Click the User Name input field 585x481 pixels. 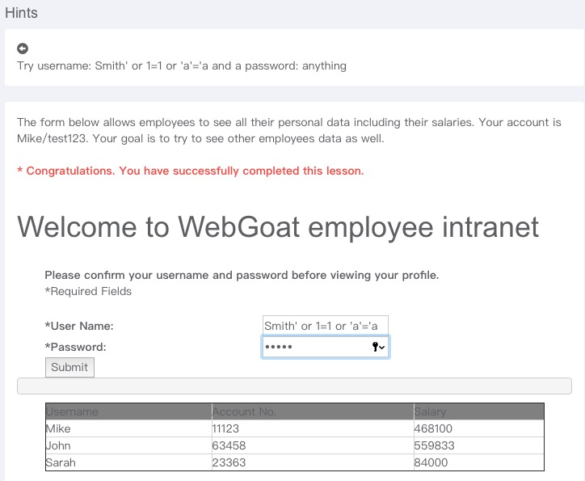coord(326,326)
